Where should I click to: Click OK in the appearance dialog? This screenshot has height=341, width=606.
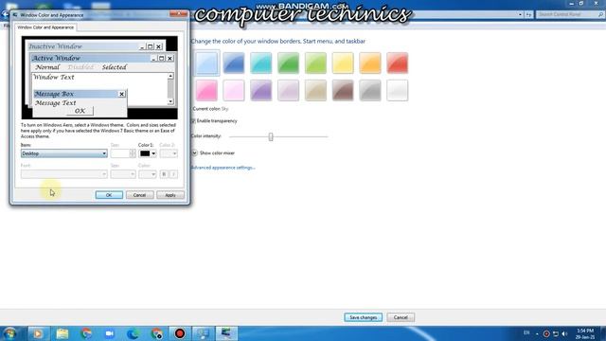tap(109, 195)
